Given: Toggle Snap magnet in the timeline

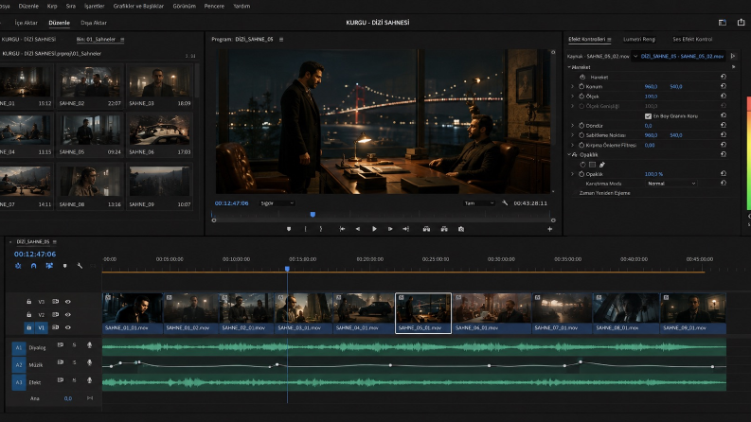Looking at the screenshot, I should [33, 266].
